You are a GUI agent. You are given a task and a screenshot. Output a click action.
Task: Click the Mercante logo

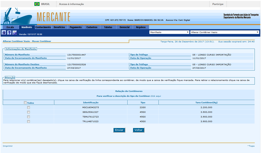(x=53, y=17)
